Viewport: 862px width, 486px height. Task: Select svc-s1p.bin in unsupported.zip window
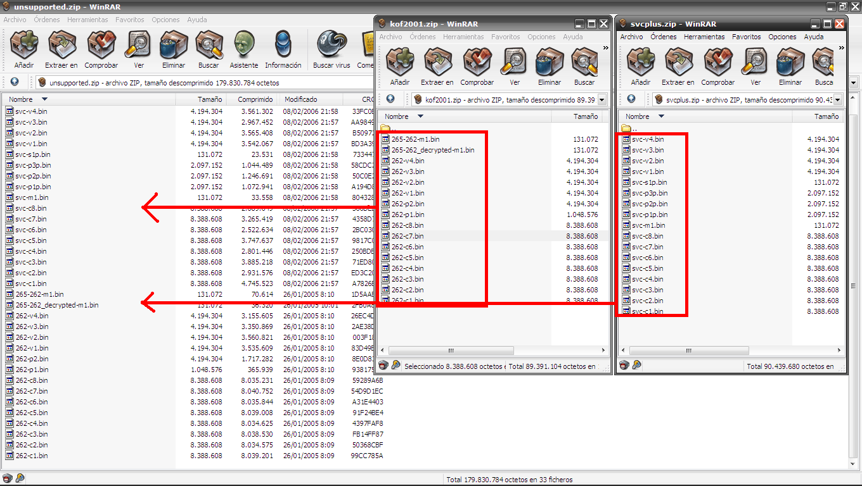click(x=33, y=154)
